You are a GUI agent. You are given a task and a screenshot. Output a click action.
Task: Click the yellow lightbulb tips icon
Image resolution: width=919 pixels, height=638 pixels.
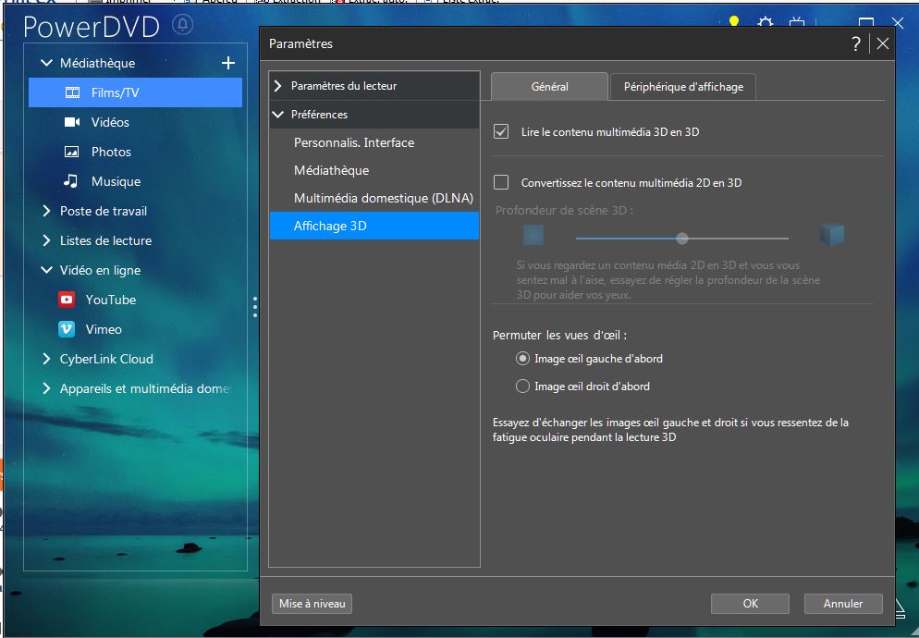[733, 22]
